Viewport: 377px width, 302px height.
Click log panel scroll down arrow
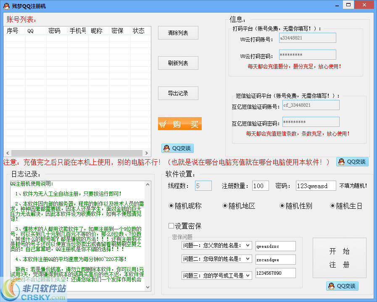pos(148,287)
